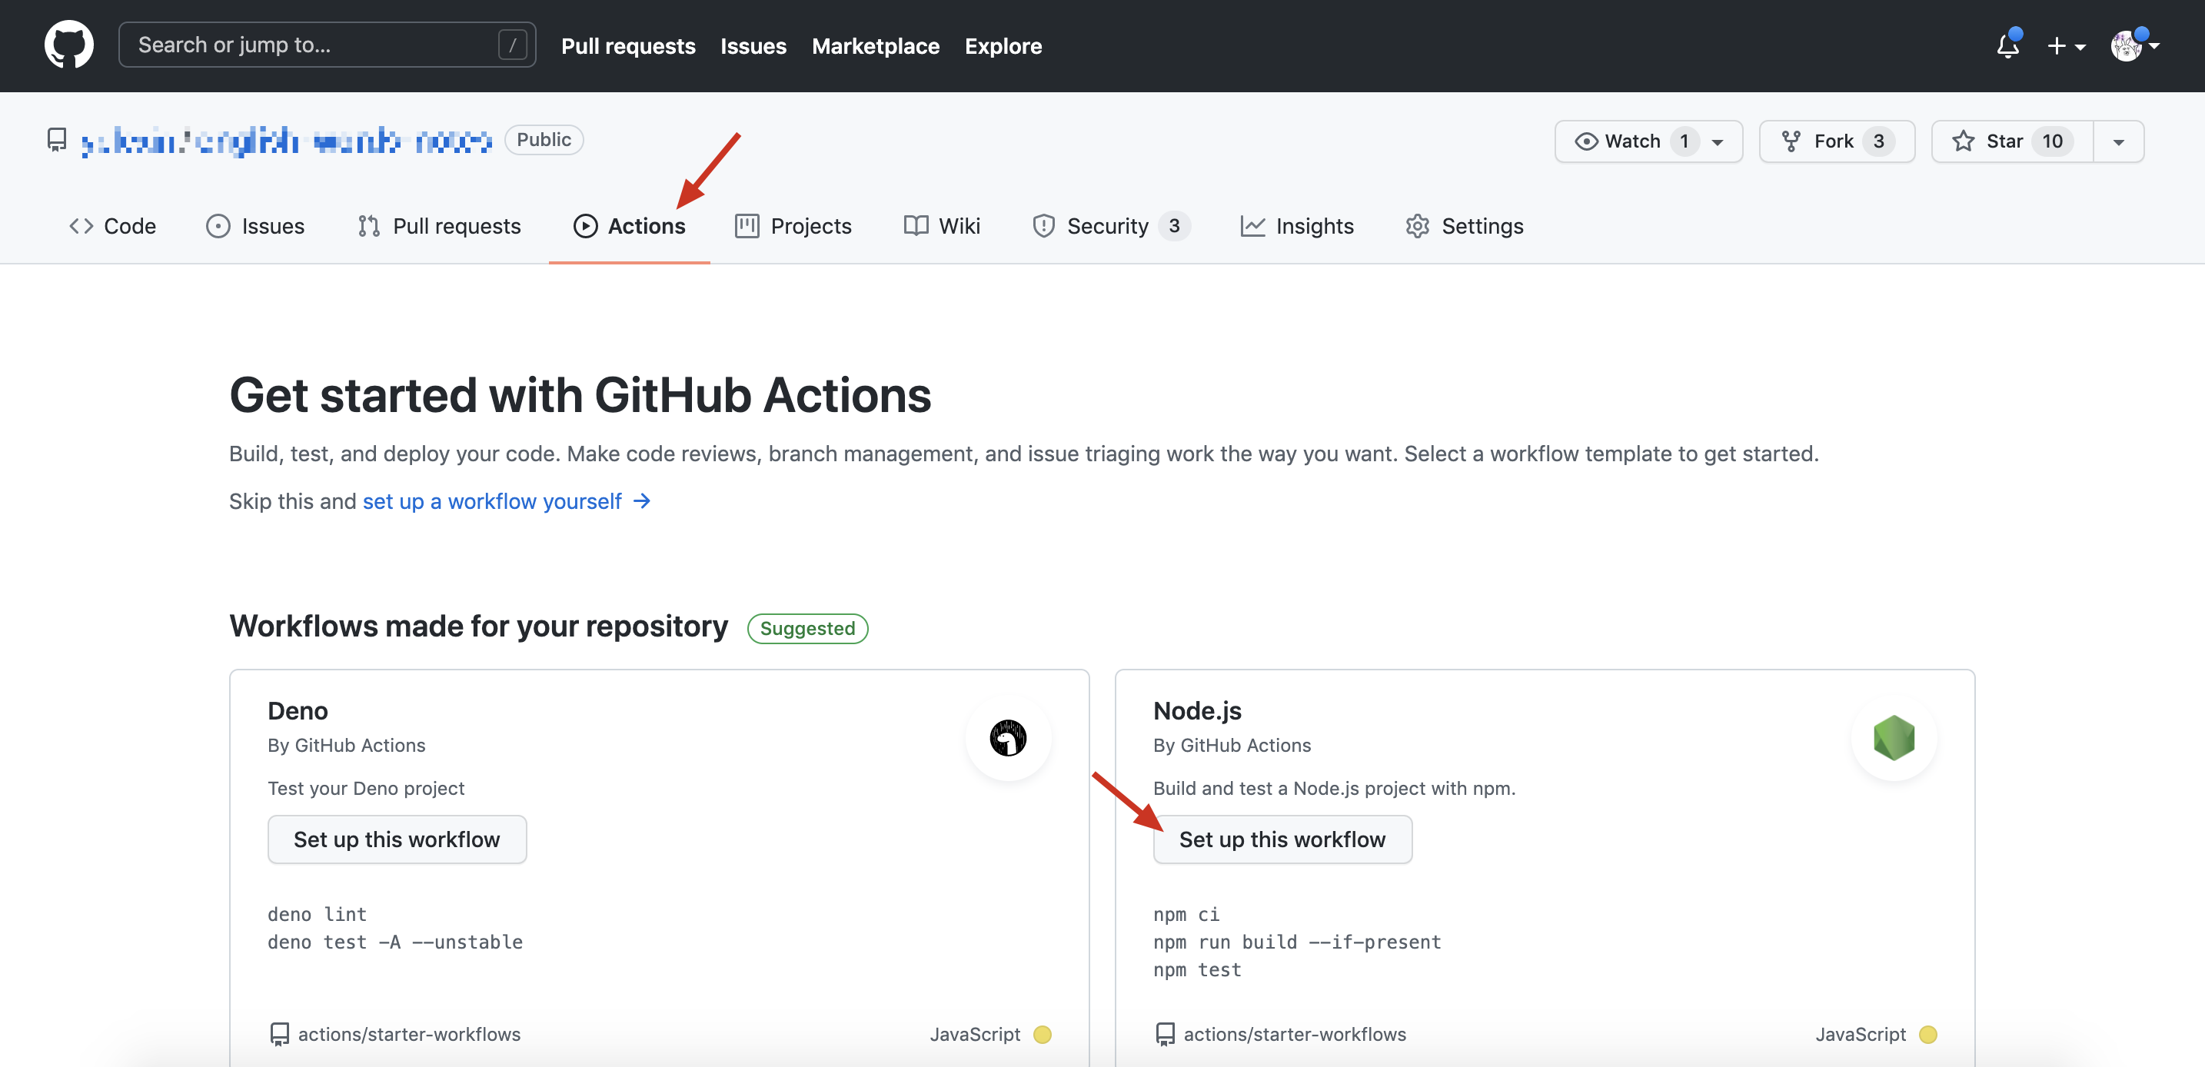
Task: Click the Fork count 3 badge
Action: (1879, 141)
